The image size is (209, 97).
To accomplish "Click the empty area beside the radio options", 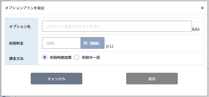I will point(152,58).
